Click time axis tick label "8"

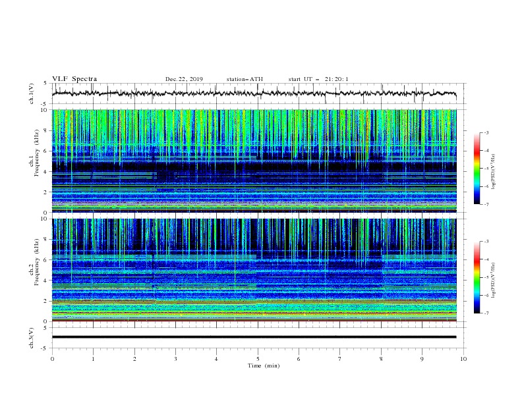click(381, 359)
